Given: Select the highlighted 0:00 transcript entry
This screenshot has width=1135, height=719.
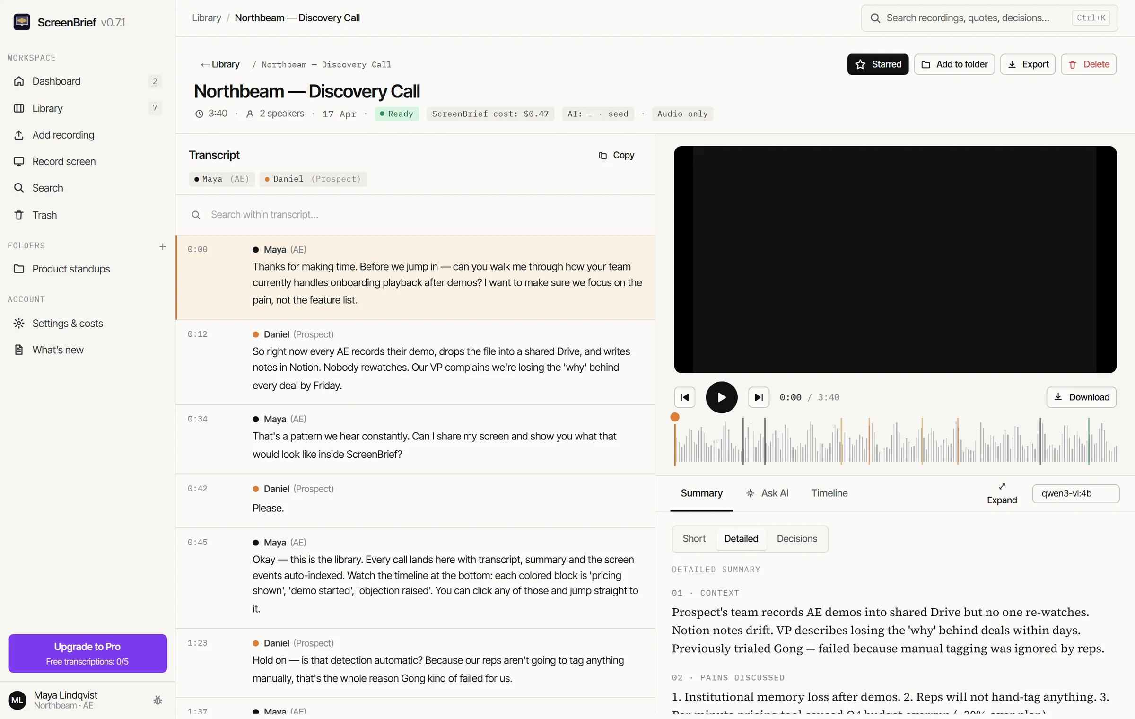Looking at the screenshot, I should 415,278.
